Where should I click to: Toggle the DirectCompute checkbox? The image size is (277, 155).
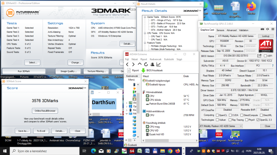(x=242, y=115)
